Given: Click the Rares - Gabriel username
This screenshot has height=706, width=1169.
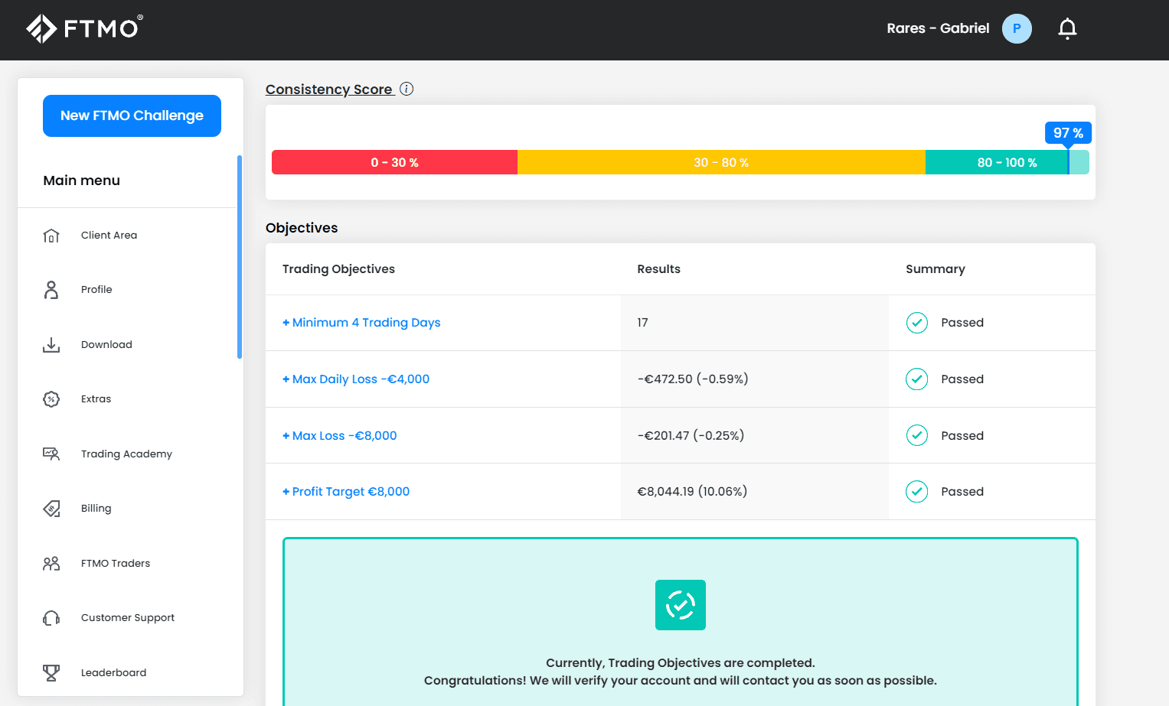Looking at the screenshot, I should click(938, 28).
